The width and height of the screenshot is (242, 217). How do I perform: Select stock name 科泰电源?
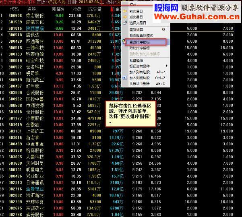click(x=35, y=54)
